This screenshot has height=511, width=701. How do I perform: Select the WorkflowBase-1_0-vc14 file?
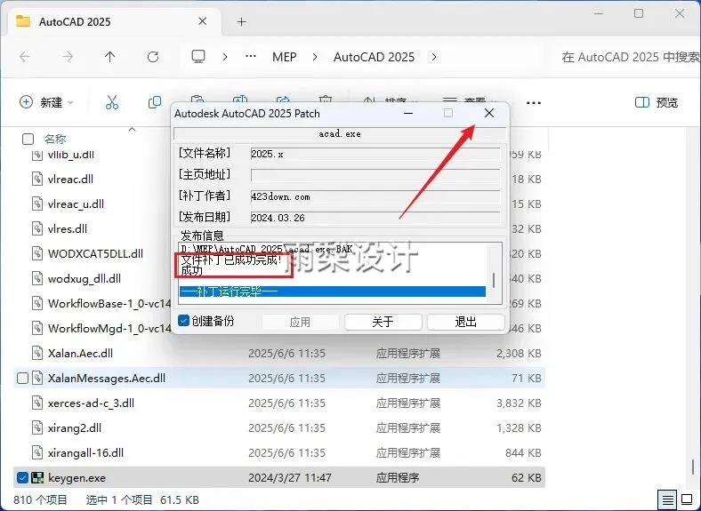point(109,304)
